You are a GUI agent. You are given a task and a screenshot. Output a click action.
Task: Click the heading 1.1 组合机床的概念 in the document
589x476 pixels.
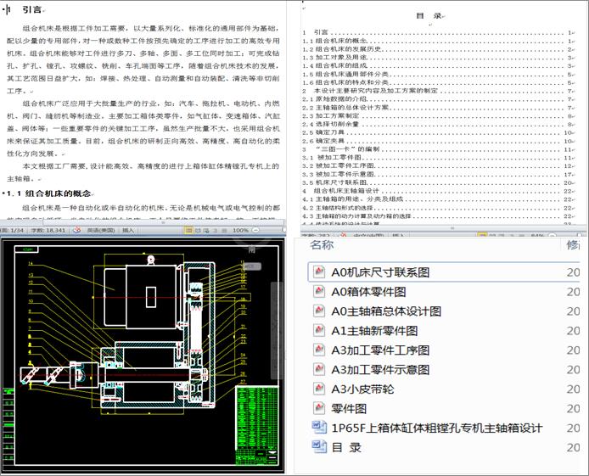49,193
